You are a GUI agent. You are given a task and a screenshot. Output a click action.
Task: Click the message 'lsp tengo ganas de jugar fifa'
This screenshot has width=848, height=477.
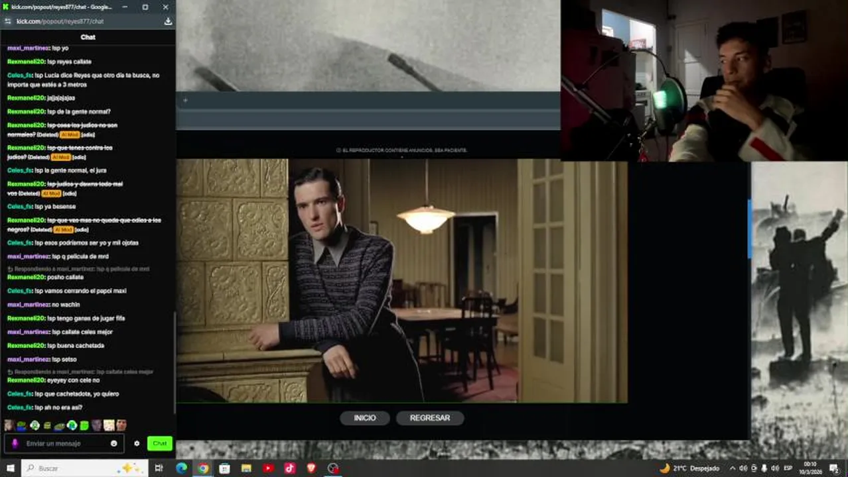point(86,318)
